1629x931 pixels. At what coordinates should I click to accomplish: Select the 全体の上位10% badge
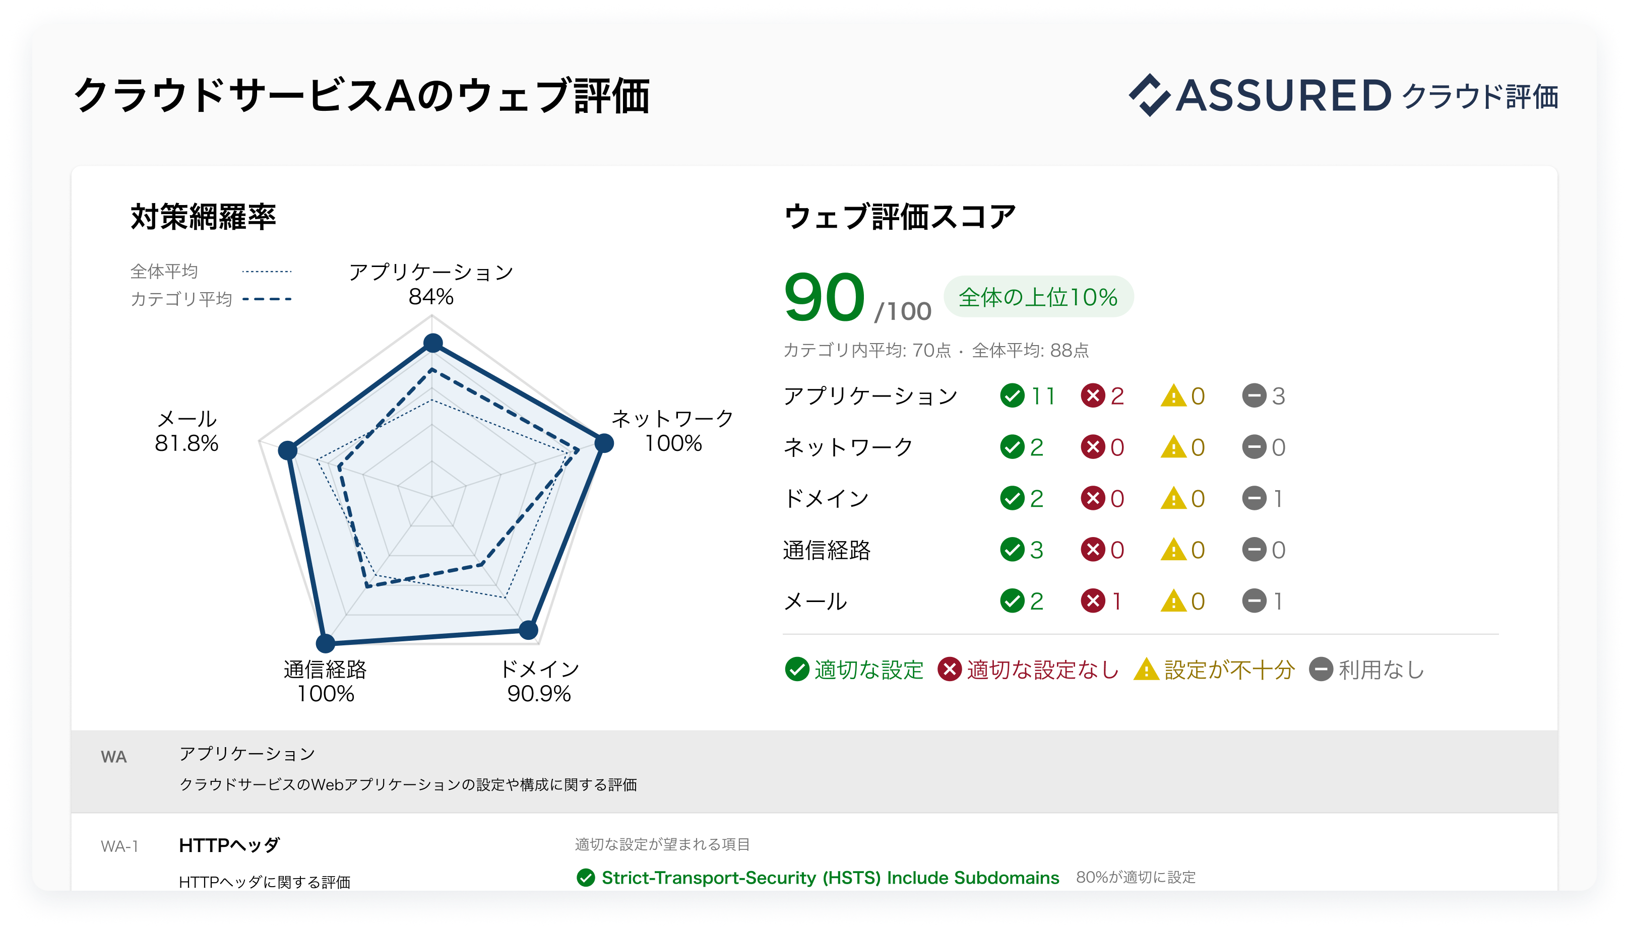click(1038, 297)
